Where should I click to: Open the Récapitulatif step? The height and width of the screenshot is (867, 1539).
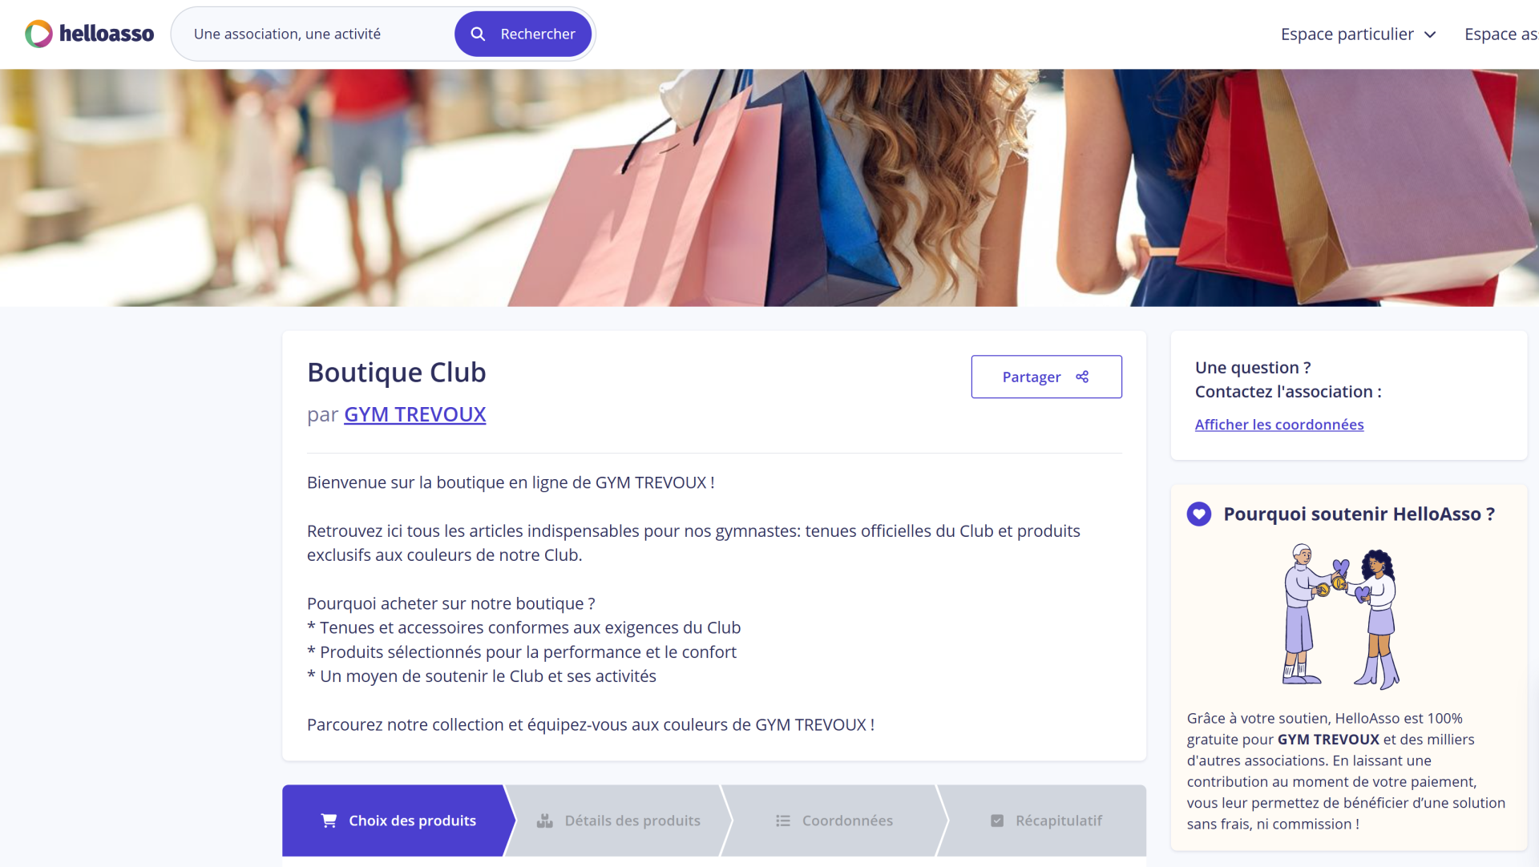click(x=1044, y=821)
